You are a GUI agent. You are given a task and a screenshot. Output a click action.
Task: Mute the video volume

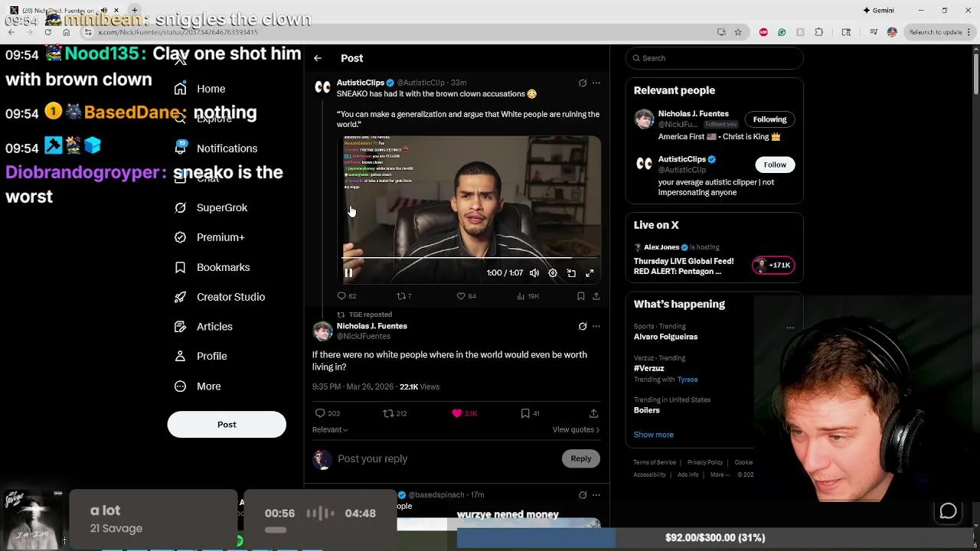(x=534, y=273)
